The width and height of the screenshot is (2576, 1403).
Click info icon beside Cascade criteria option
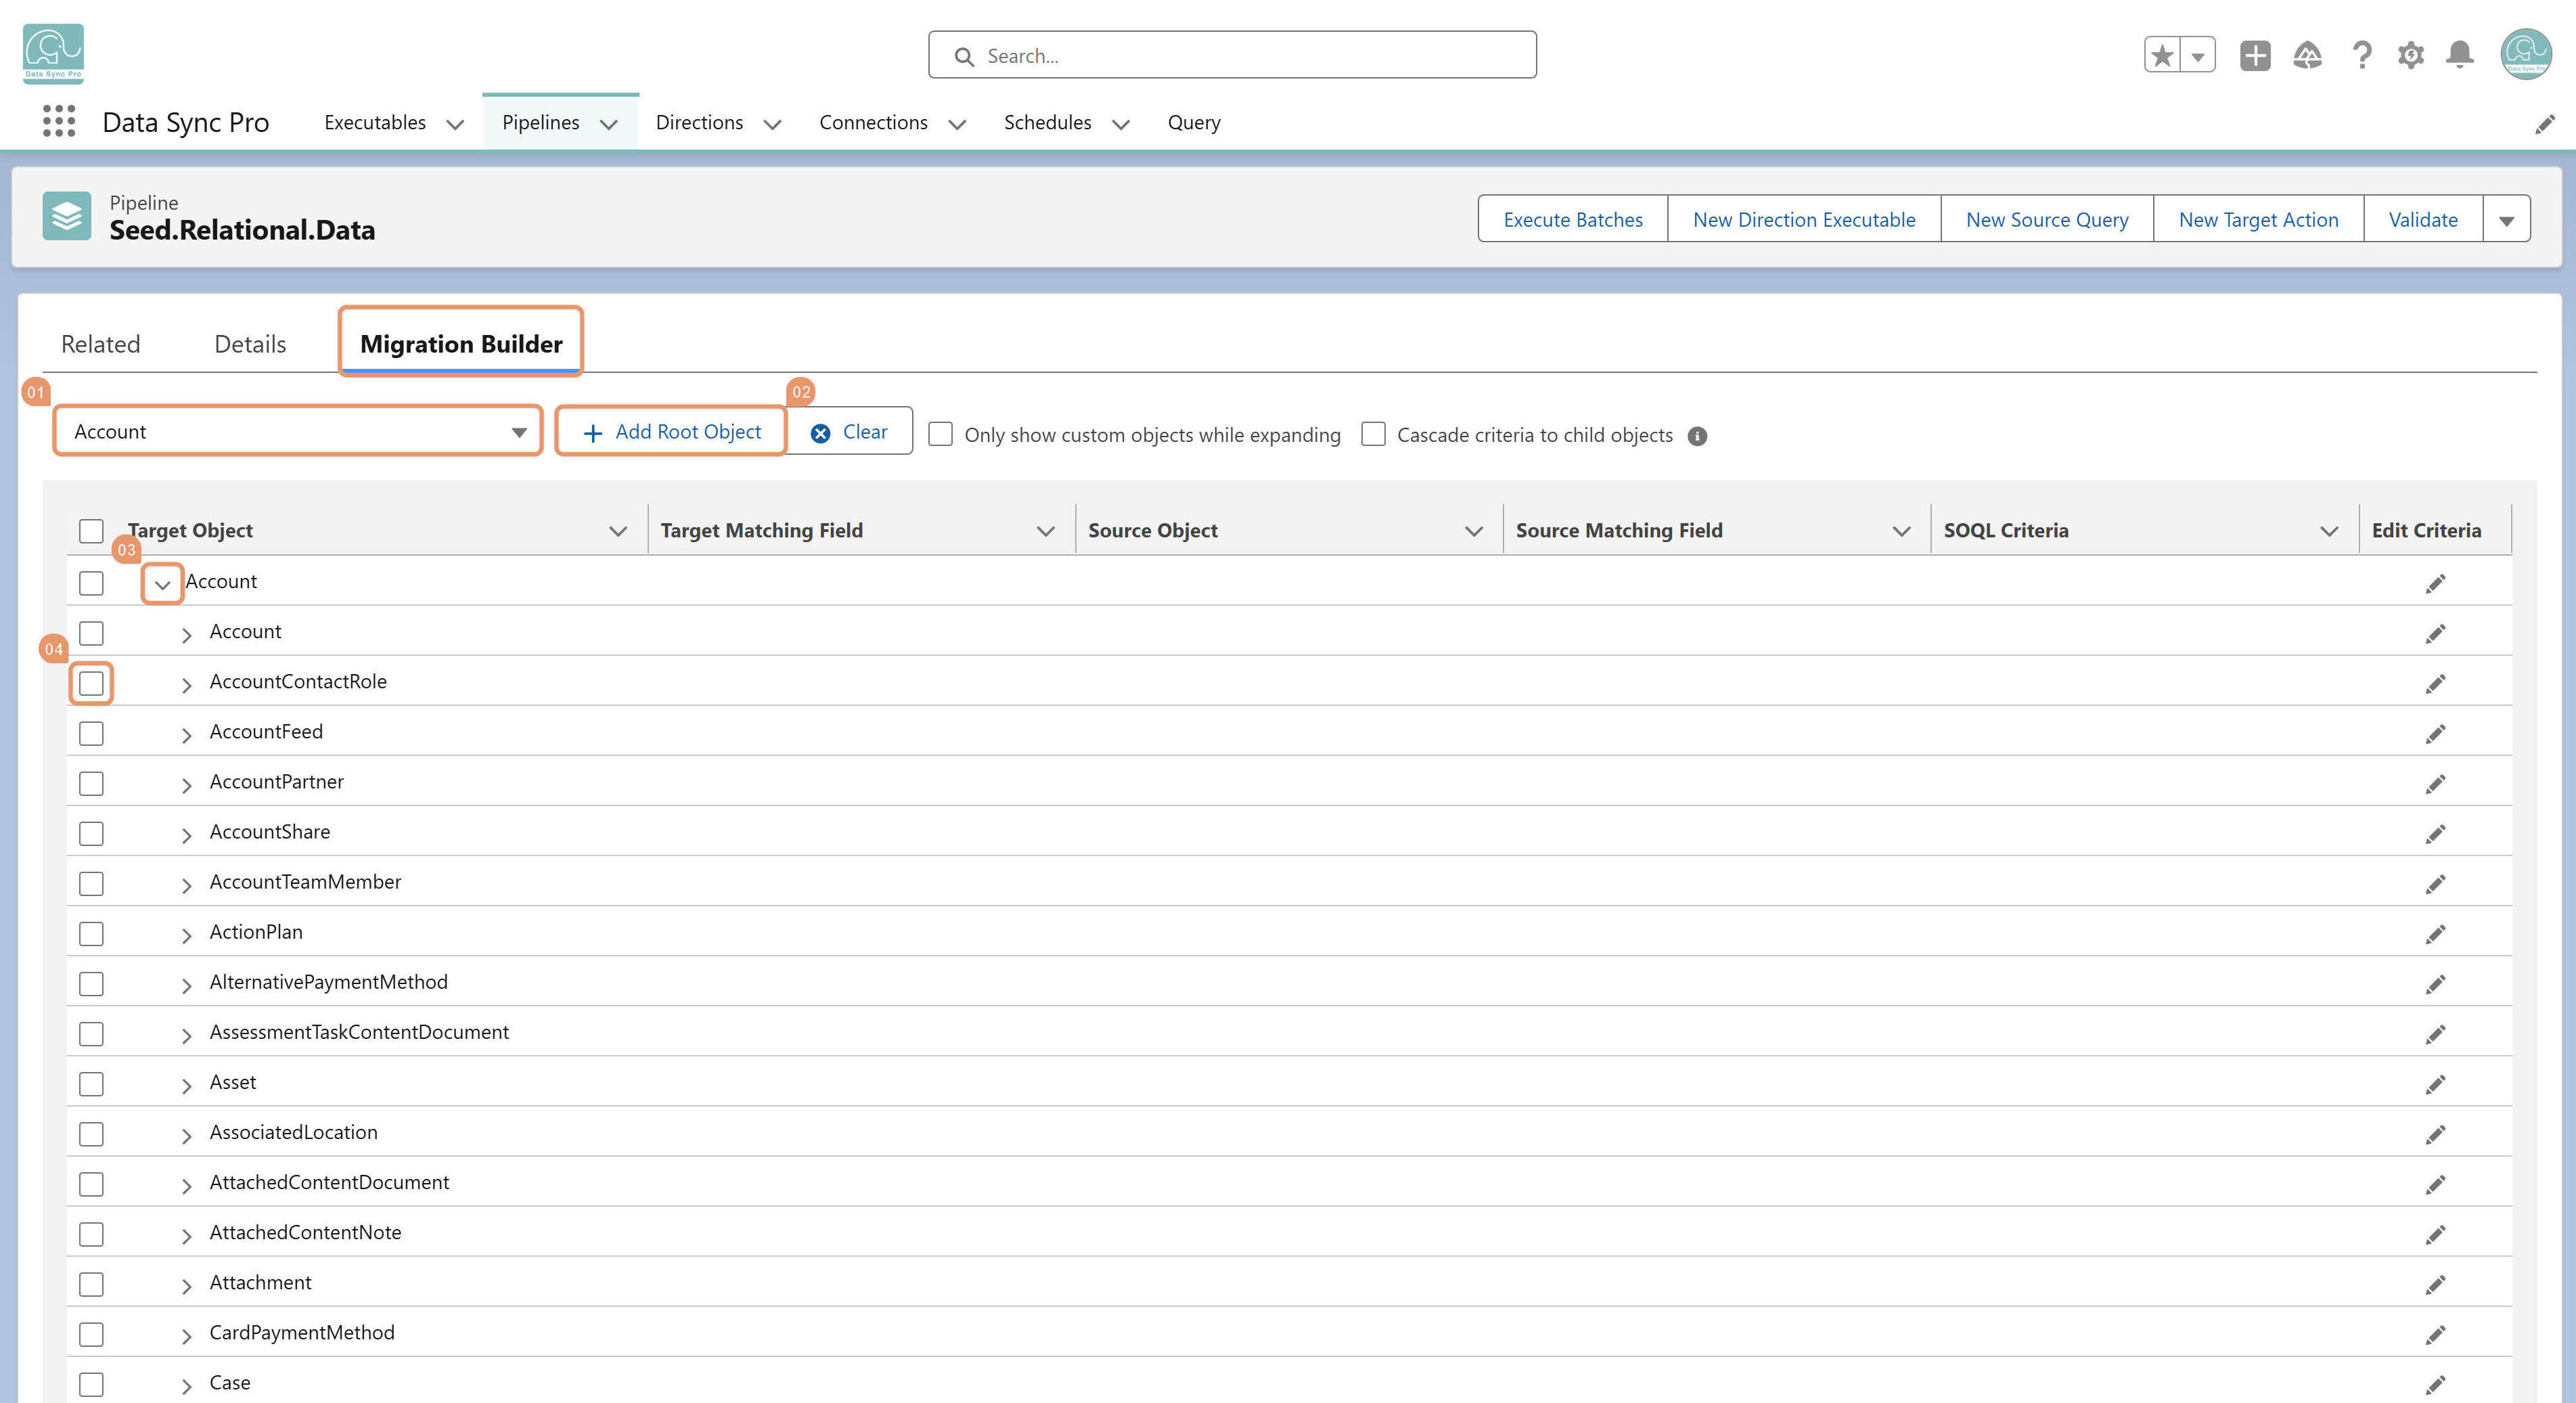(1697, 436)
